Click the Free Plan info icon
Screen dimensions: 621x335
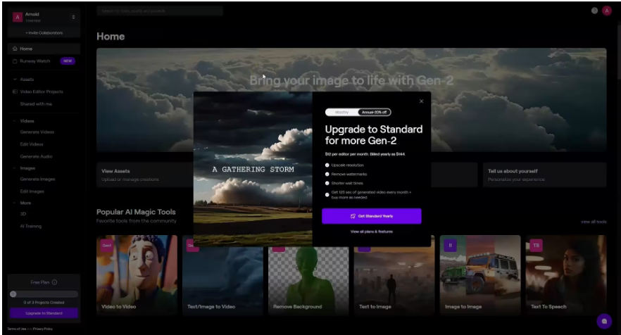pos(55,282)
